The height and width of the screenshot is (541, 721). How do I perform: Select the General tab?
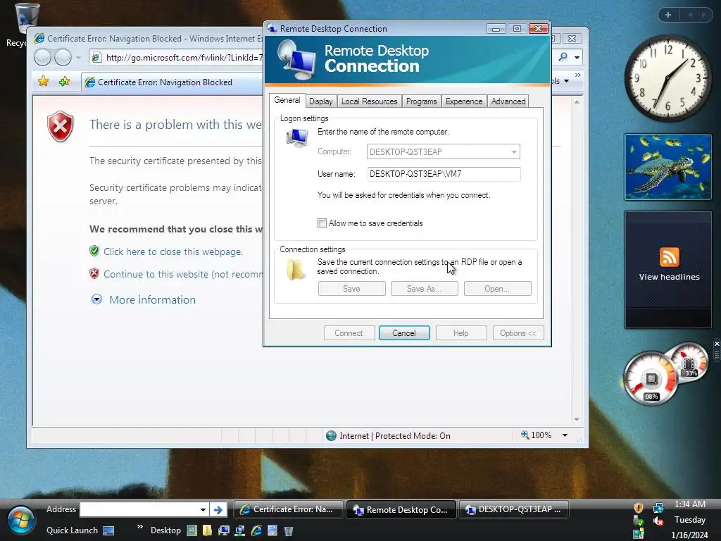tap(287, 100)
